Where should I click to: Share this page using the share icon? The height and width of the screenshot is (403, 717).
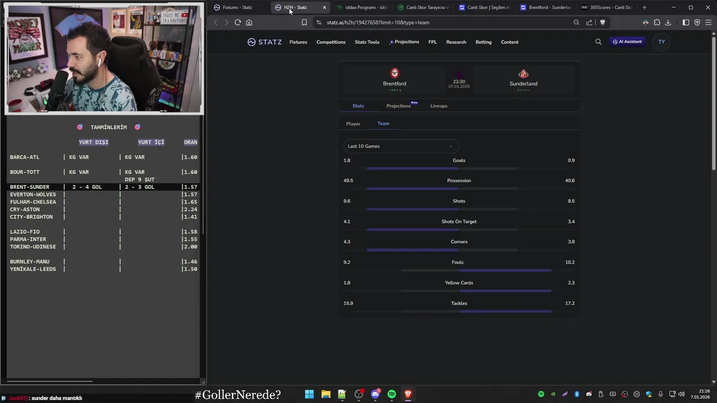tap(589, 22)
